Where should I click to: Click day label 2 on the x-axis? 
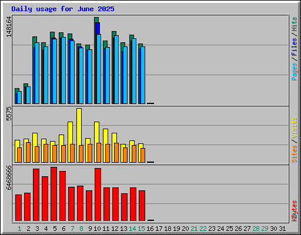point(28,229)
